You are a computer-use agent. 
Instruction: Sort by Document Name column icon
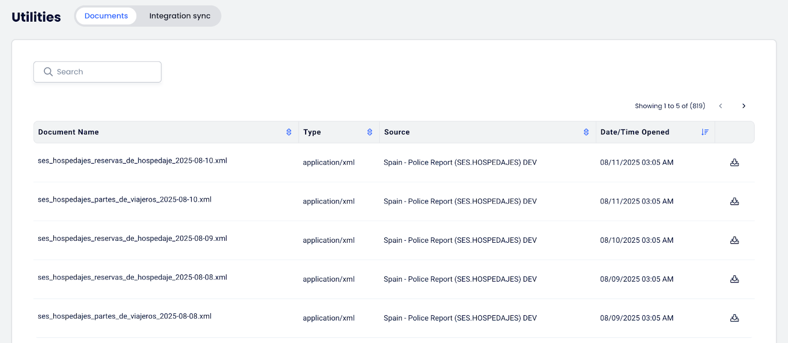(289, 132)
